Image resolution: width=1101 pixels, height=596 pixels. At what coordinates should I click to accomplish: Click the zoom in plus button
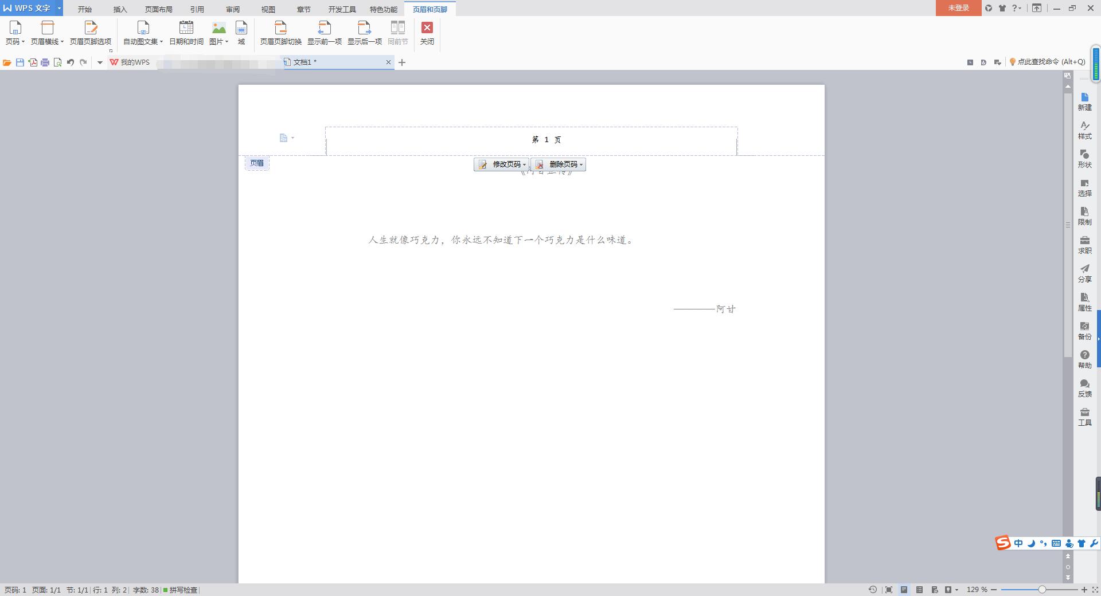[1084, 589]
